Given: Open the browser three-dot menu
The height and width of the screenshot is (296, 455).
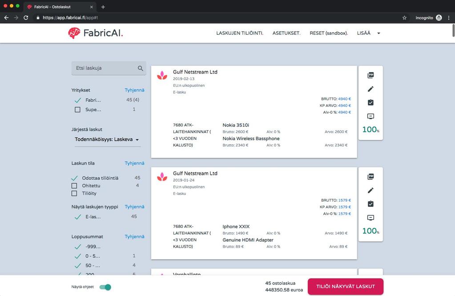Looking at the screenshot, I should pyautogui.click(x=449, y=18).
